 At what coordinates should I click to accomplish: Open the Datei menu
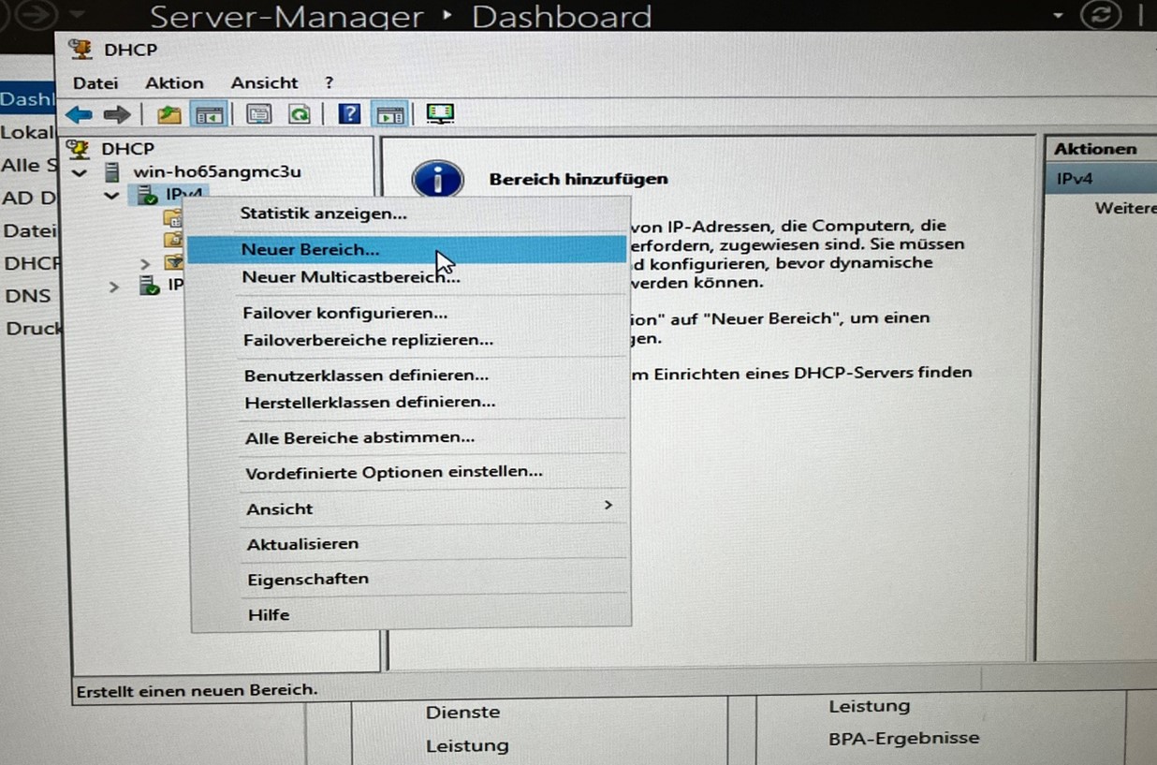[x=95, y=82]
